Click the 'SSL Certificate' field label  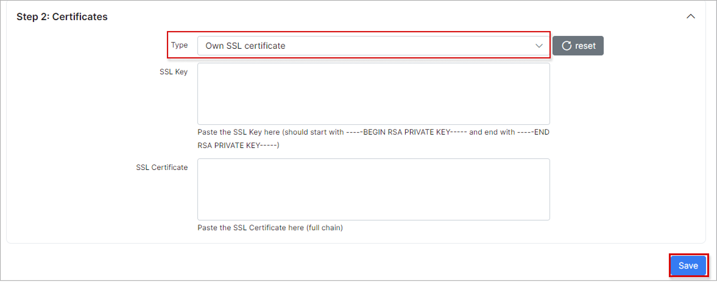click(x=162, y=167)
